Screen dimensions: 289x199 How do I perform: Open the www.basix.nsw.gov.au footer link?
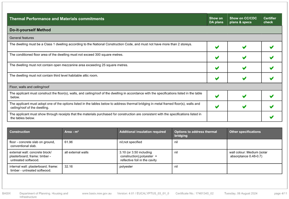pos(97,194)
